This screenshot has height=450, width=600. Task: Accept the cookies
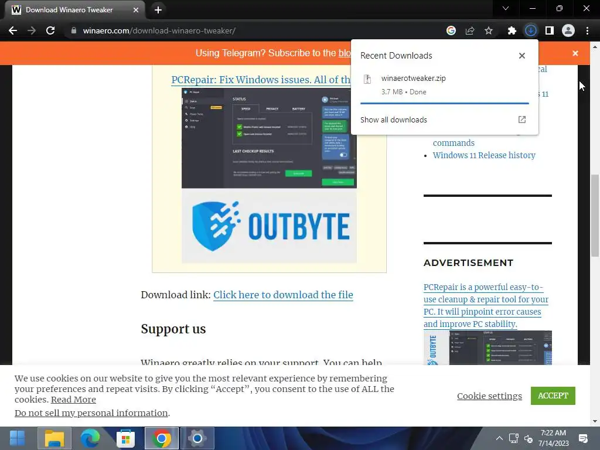click(x=553, y=396)
